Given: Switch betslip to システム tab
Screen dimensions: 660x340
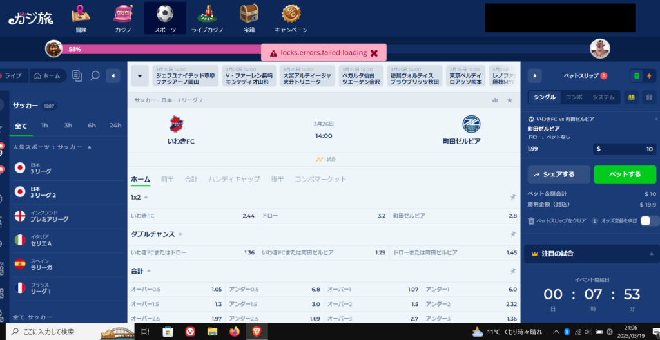Looking at the screenshot, I should (603, 97).
